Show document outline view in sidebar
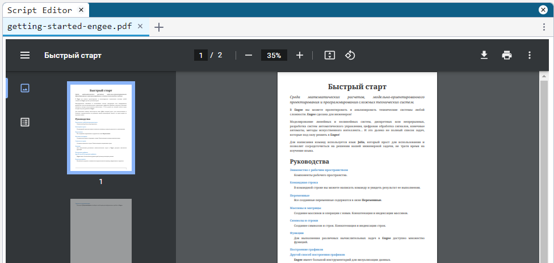The image size is (554, 263). point(25,122)
